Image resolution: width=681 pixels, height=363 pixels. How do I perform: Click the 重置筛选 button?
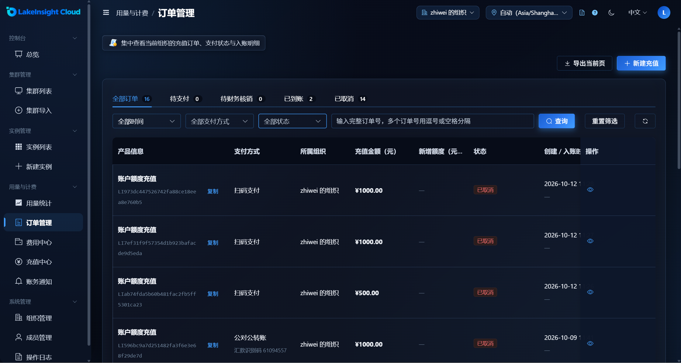pyautogui.click(x=605, y=121)
